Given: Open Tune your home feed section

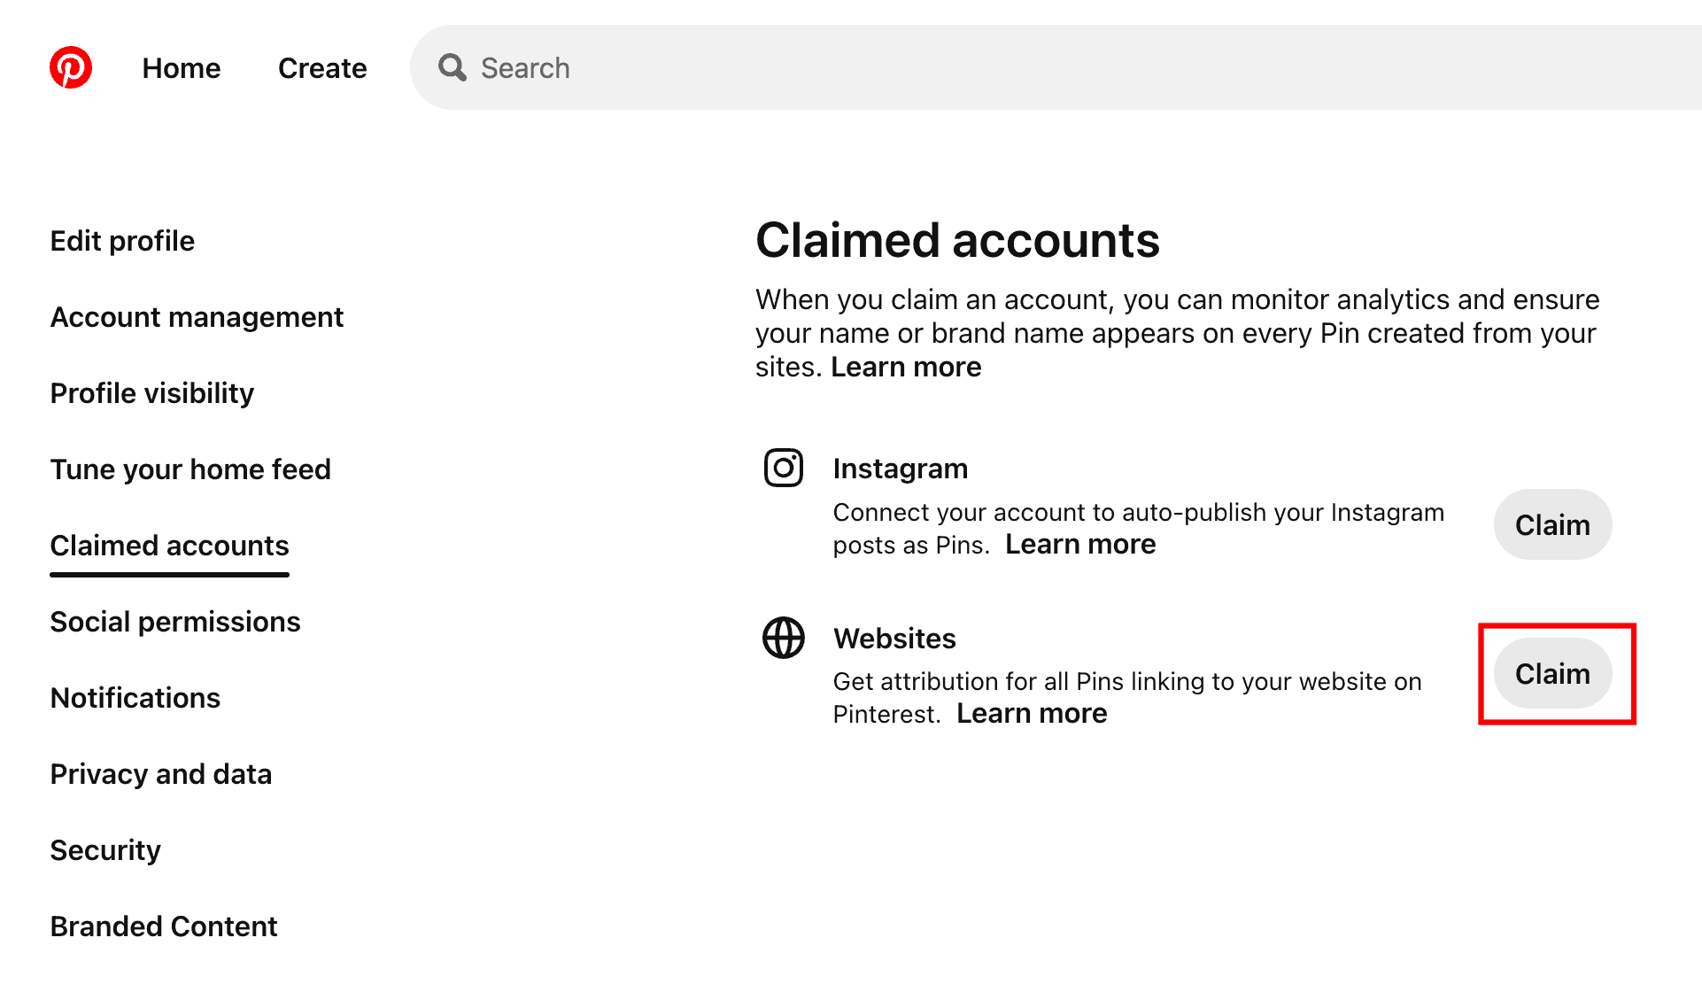Looking at the screenshot, I should (190, 469).
